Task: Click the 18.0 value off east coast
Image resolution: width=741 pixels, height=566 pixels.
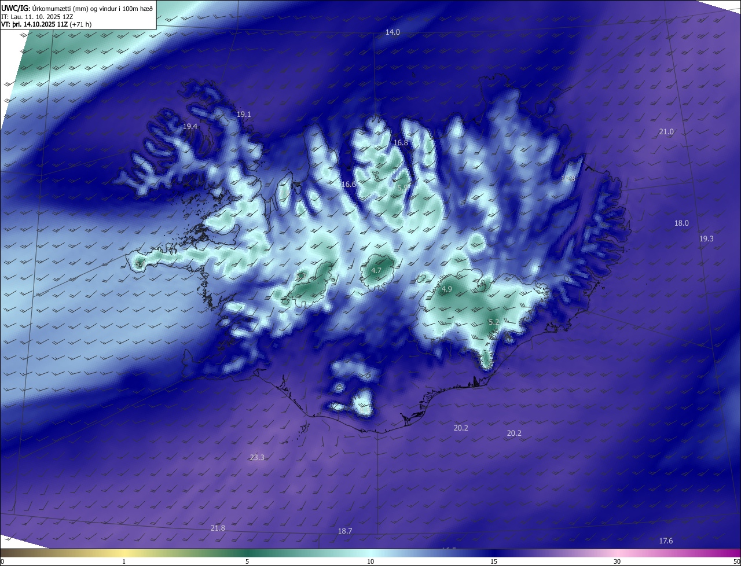Action: pyautogui.click(x=681, y=223)
